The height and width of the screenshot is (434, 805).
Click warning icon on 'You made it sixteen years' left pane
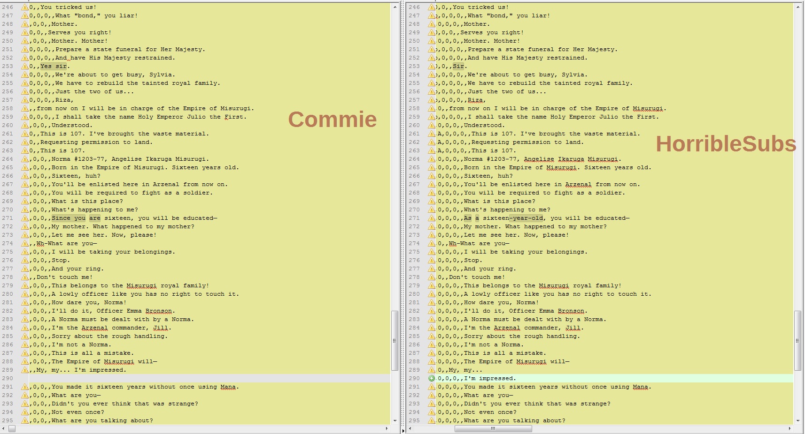pyautogui.click(x=25, y=387)
